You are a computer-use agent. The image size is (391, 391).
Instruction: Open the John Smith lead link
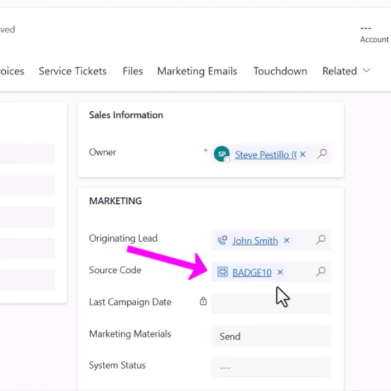pos(255,240)
